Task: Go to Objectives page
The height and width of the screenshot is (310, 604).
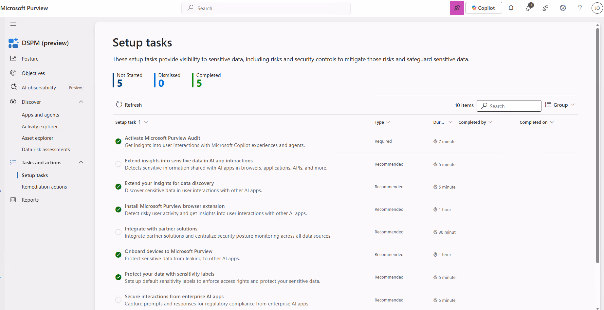Action: point(33,73)
